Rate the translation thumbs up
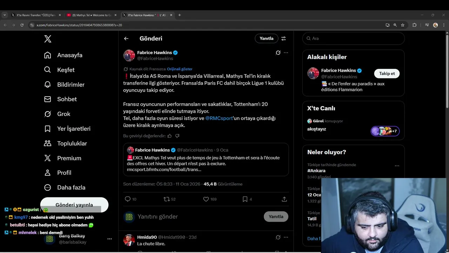 click(170, 136)
